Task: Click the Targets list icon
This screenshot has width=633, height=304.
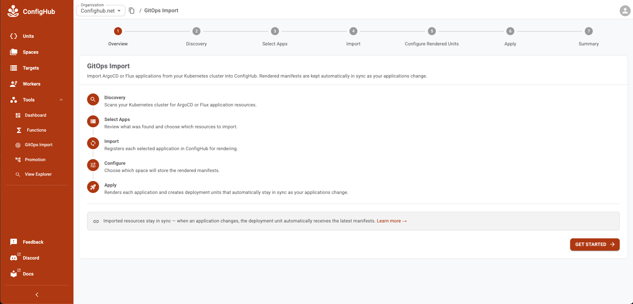Action: pyautogui.click(x=14, y=68)
